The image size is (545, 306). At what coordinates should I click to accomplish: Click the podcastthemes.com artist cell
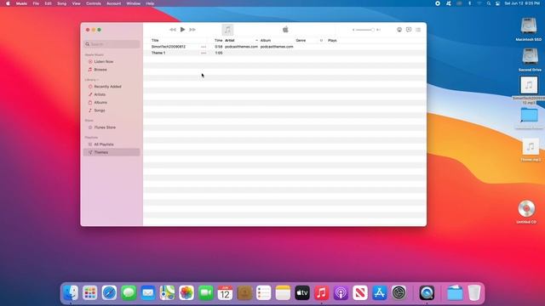point(241,47)
